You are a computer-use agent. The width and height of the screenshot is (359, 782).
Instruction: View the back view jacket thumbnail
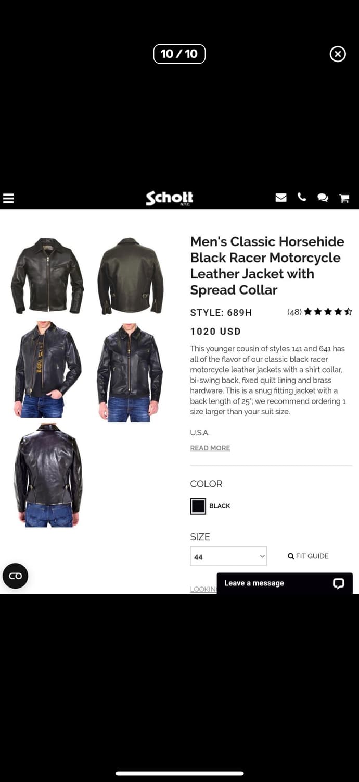pos(131,275)
